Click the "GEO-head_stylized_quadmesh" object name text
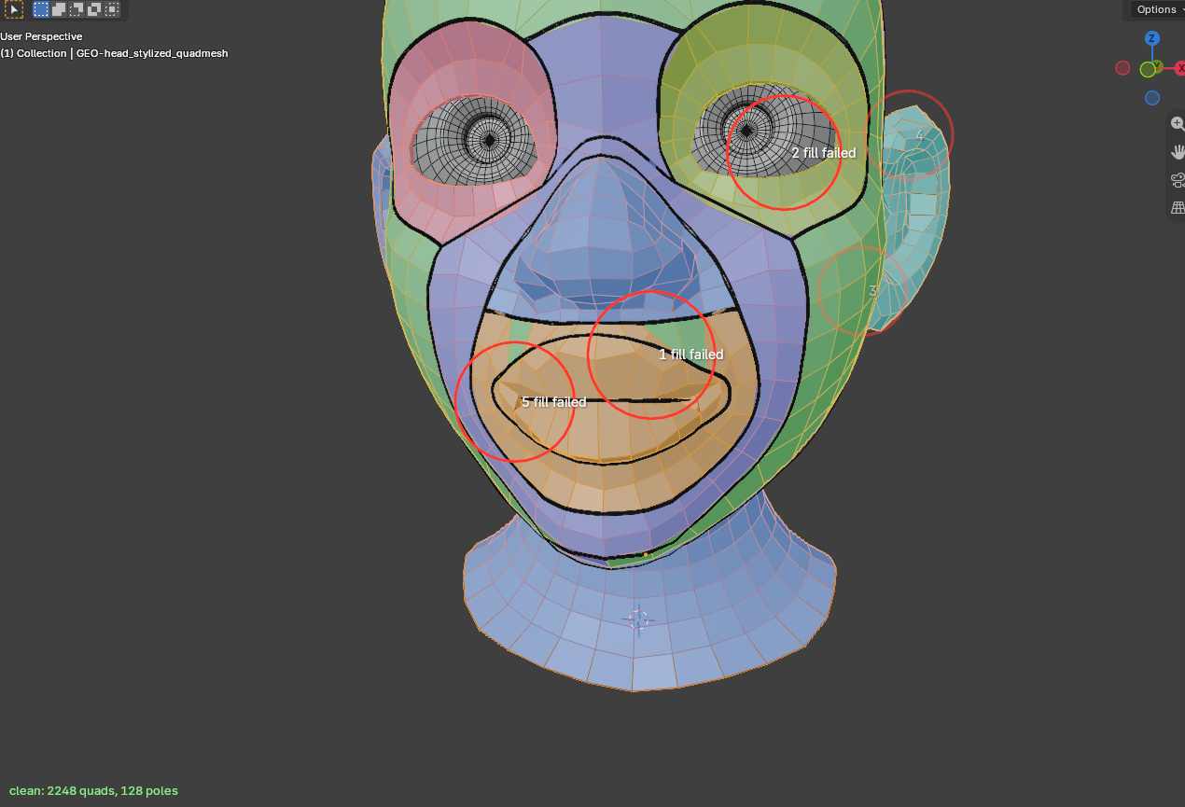This screenshot has width=1185, height=807. [x=152, y=53]
